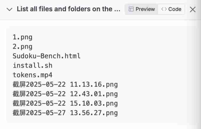Click empty space right of install.sh
This screenshot has height=129, width=201.
tap(118, 66)
